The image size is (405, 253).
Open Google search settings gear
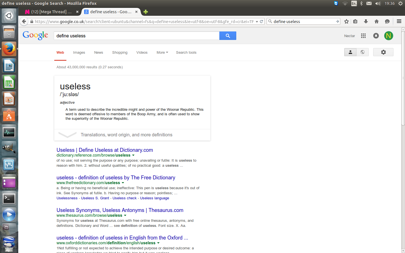click(383, 52)
